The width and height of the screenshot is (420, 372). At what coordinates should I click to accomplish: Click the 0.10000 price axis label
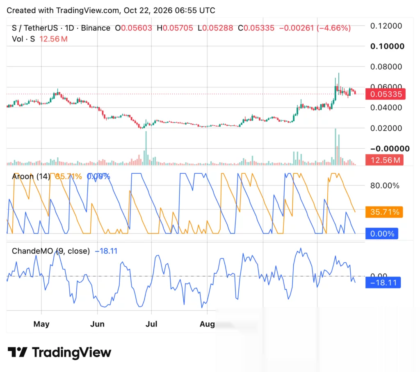point(387,46)
